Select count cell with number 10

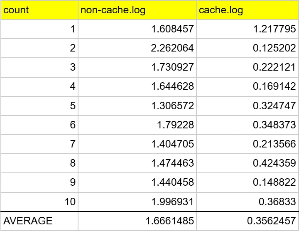click(x=39, y=202)
